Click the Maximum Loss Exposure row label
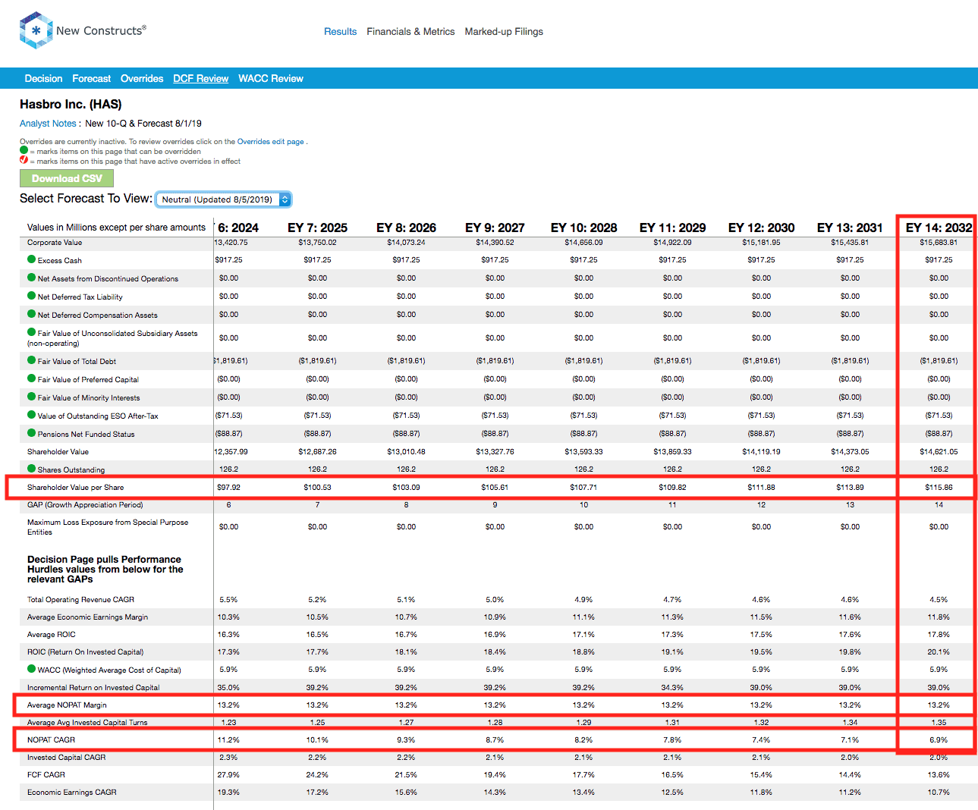 108,527
